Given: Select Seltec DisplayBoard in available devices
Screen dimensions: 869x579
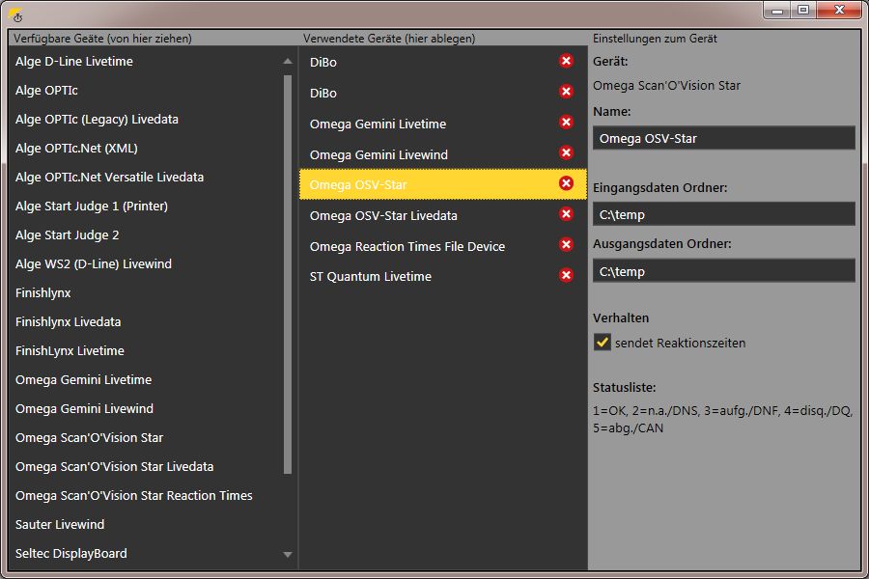Looking at the screenshot, I should point(70,554).
